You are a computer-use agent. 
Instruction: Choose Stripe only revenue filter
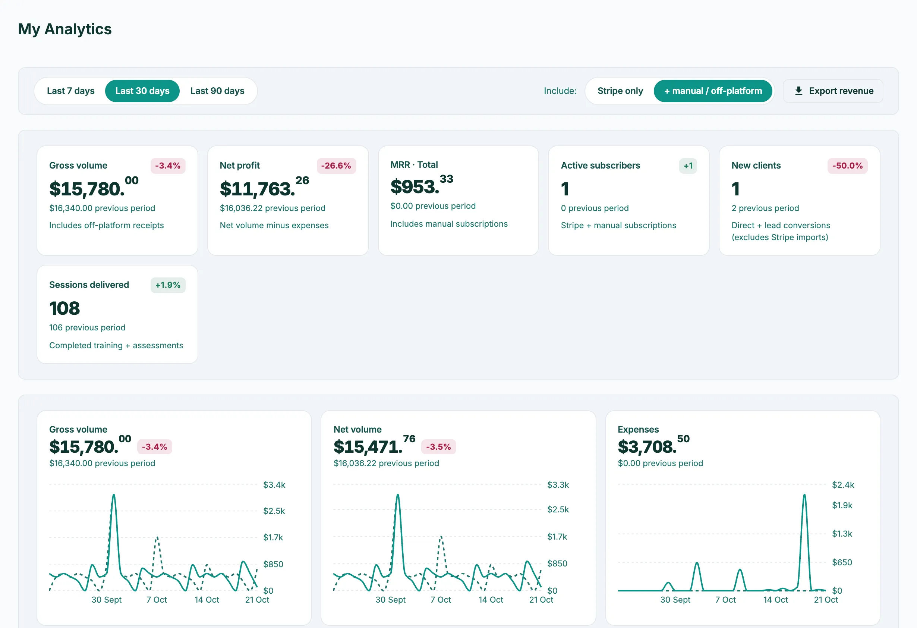(x=620, y=91)
